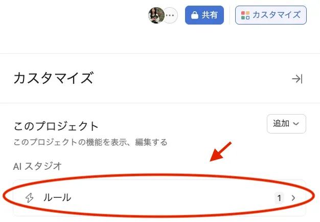Image resolution: width=320 pixels, height=222 pixels.
Task: Click the lock icon on 共有
Action: pos(194,15)
